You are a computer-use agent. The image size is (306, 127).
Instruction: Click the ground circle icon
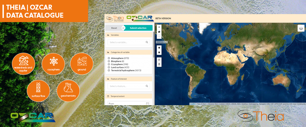click(x=81, y=64)
